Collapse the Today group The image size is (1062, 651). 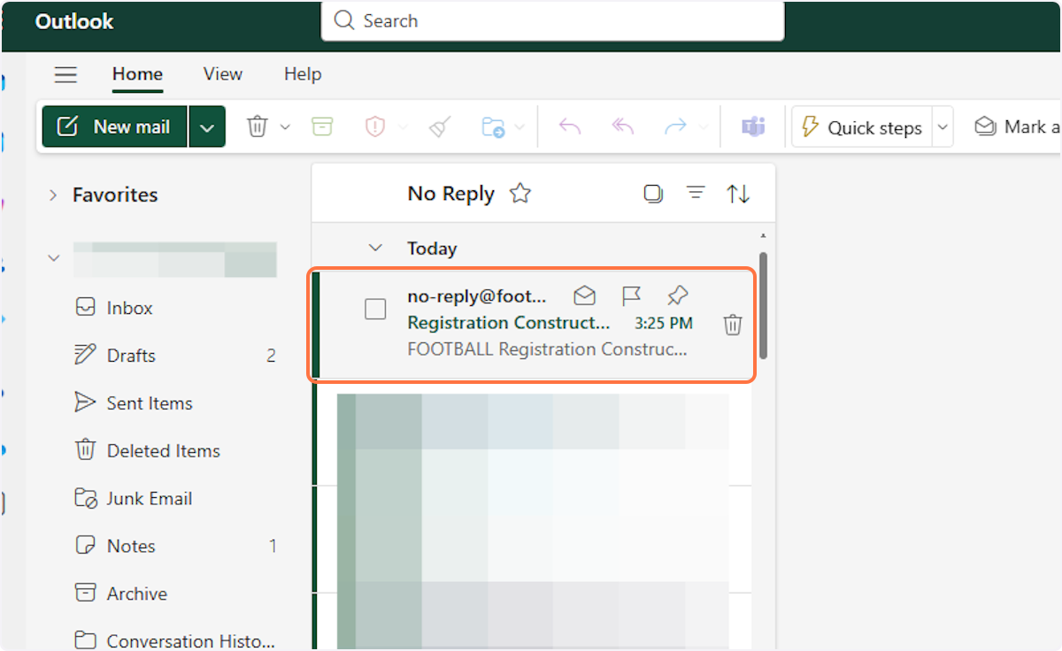coord(375,249)
